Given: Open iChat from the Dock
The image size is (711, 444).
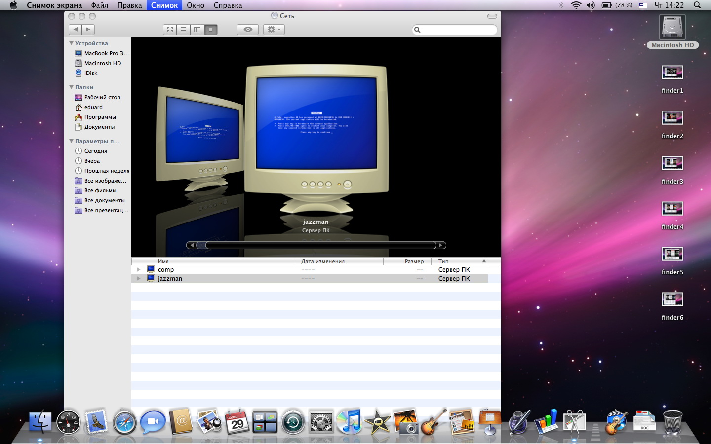Looking at the screenshot, I should click(153, 423).
